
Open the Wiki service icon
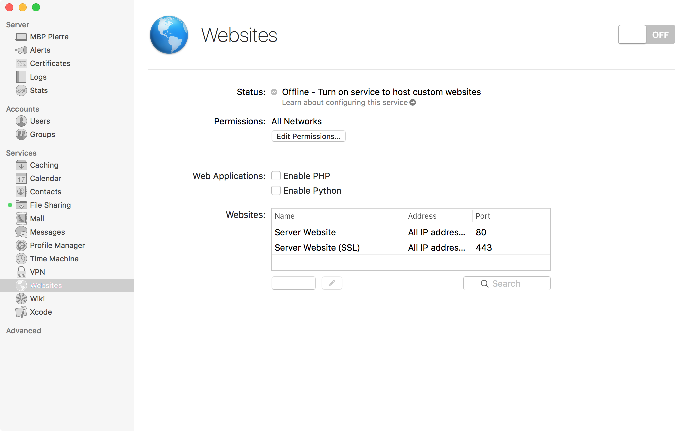coord(21,299)
